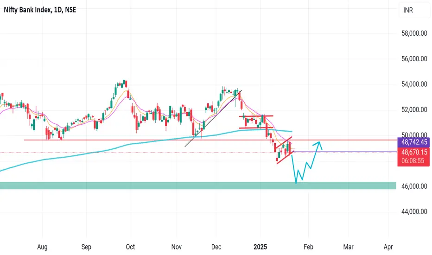Screen dimensions: 432x255
Task: Select the black rising trendline near December
Action: click(213, 118)
